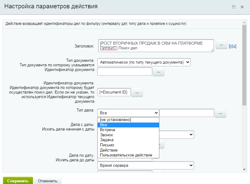250x184 pixels.
Task: Click into the Заголовок text area
Action: [x=156, y=45]
